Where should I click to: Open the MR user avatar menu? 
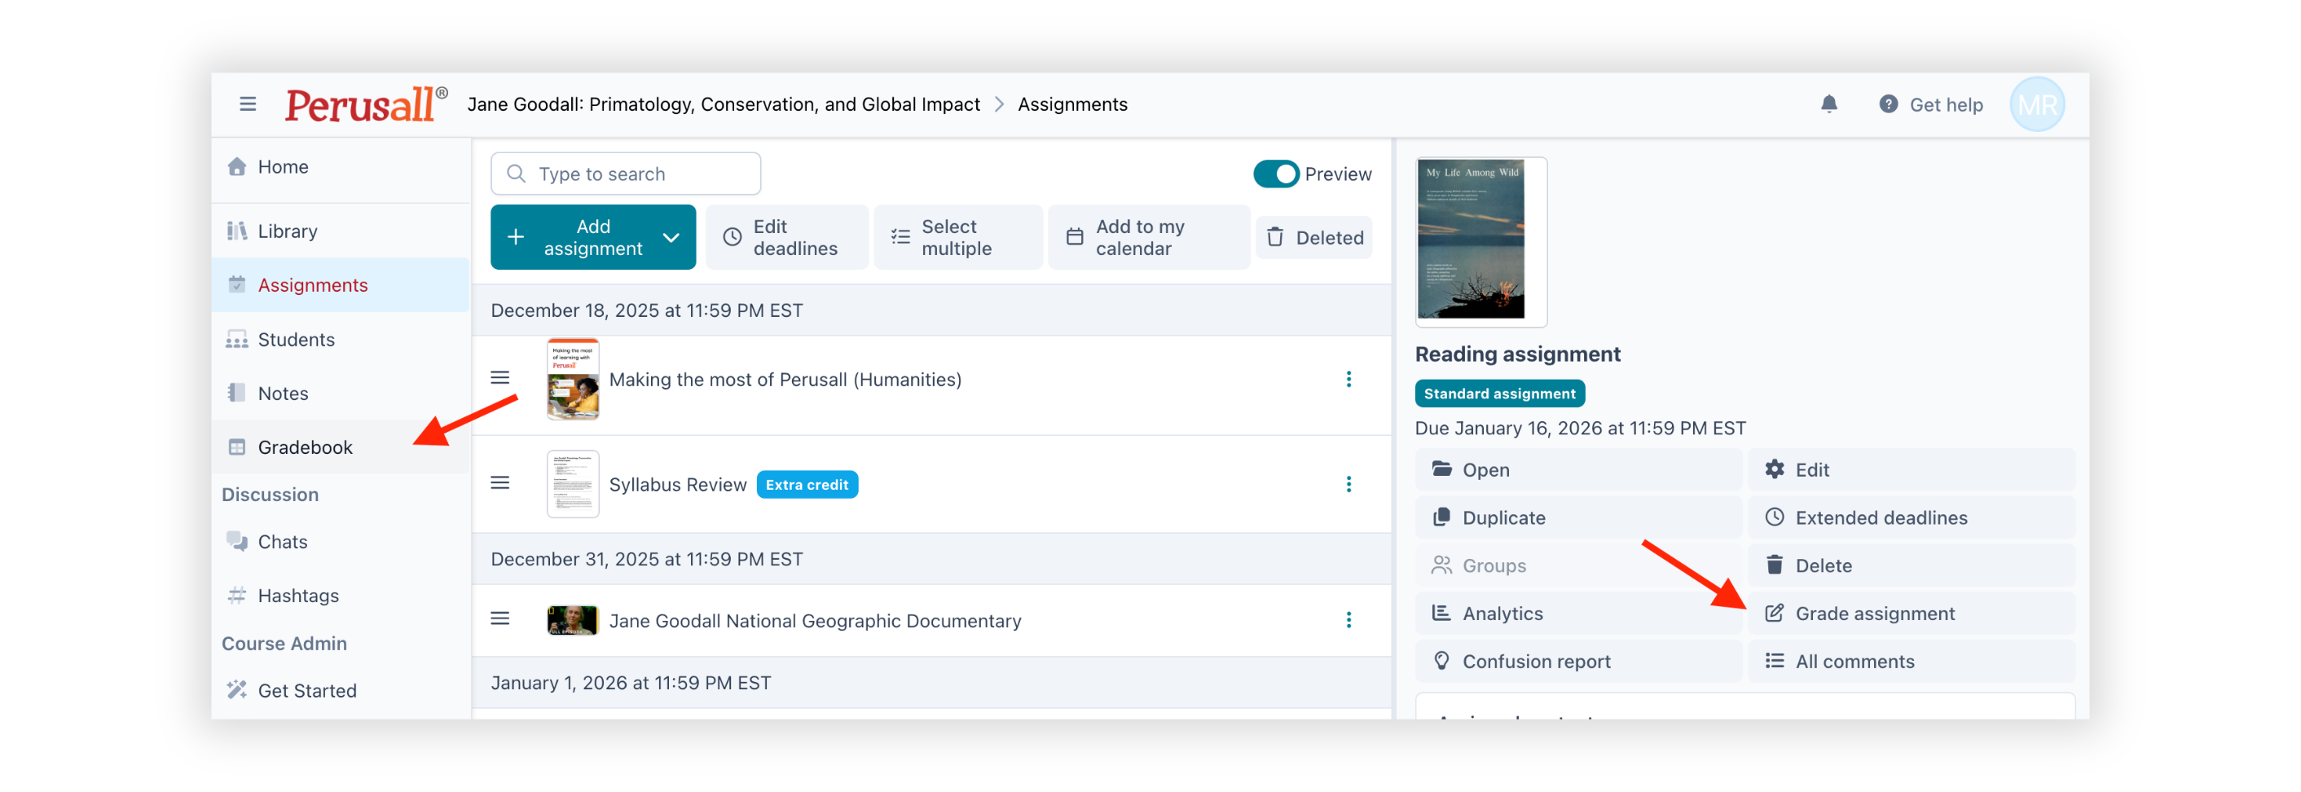pos(2037,104)
